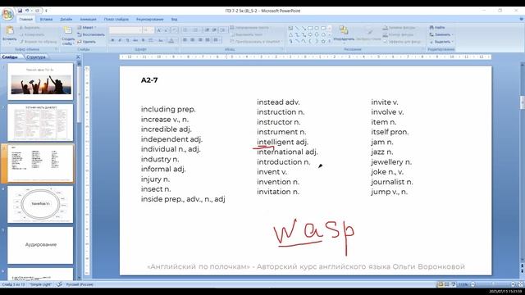Click the Копировать copy button

(x=32, y=34)
